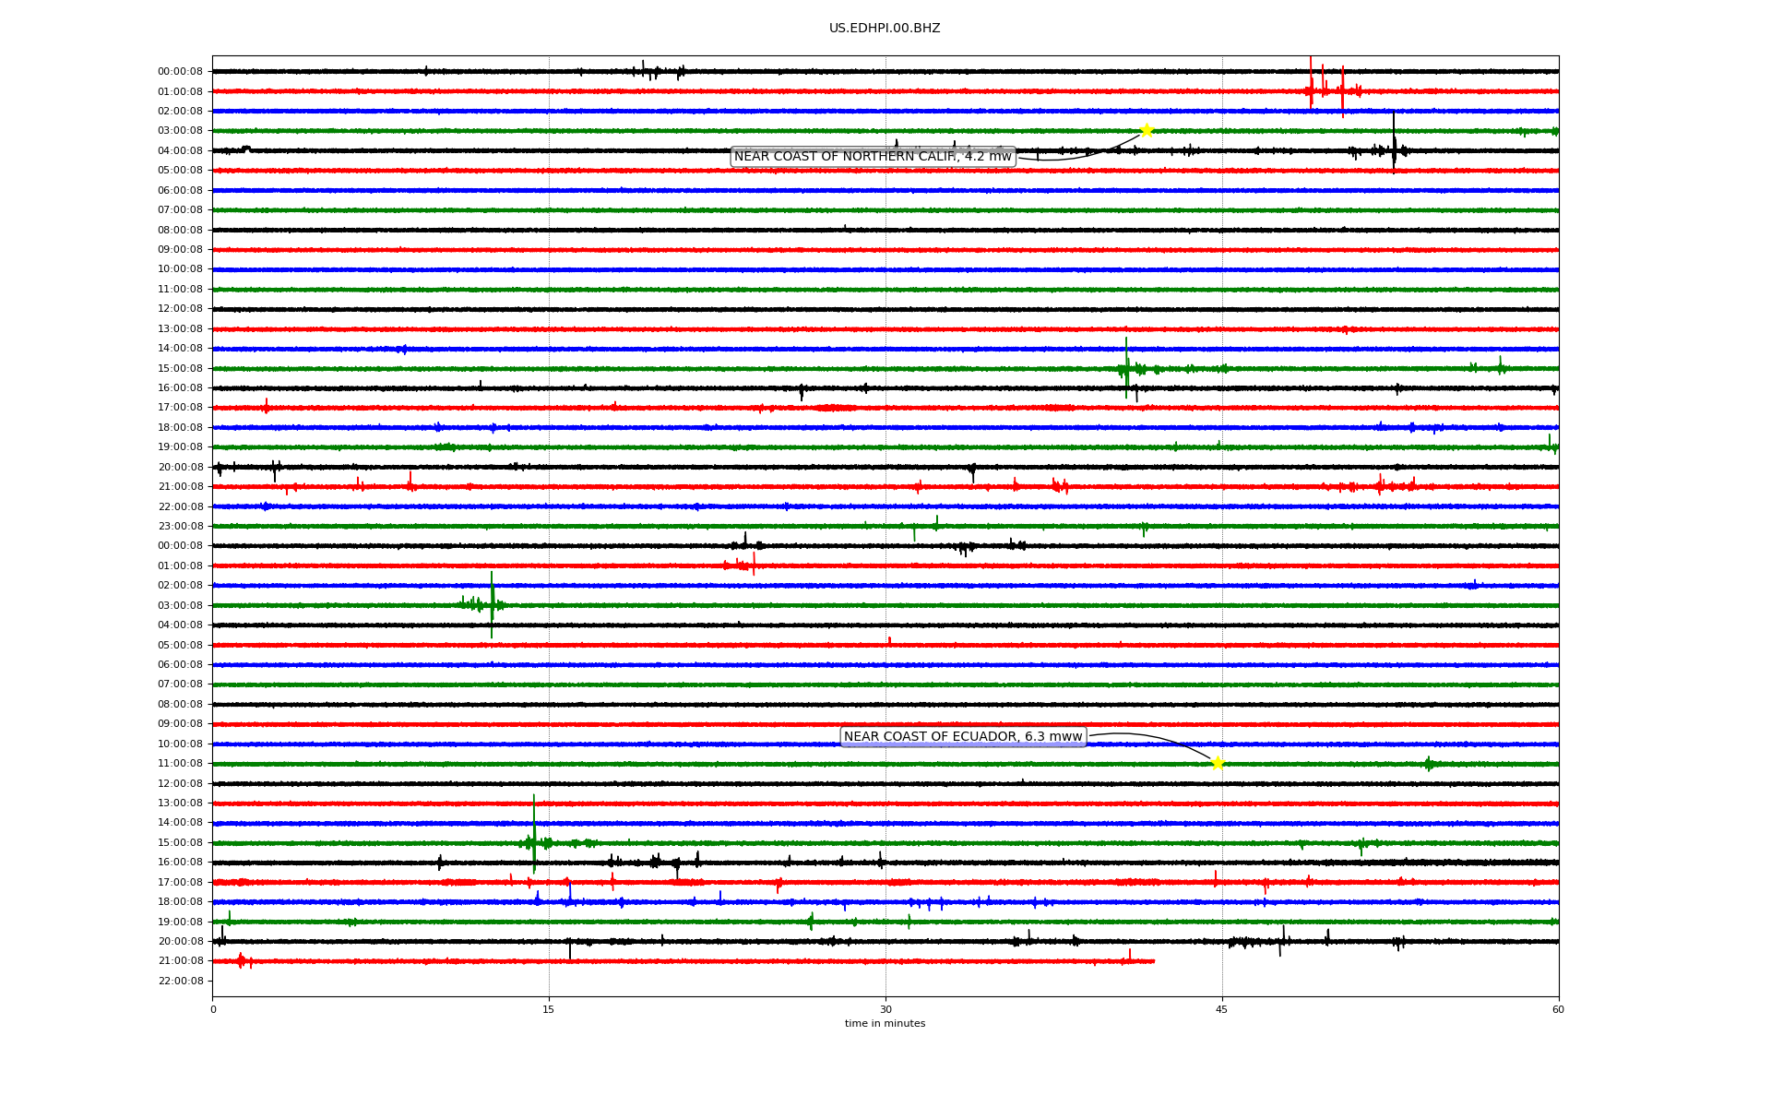Click the yellow star for the Northern California event

(1147, 130)
